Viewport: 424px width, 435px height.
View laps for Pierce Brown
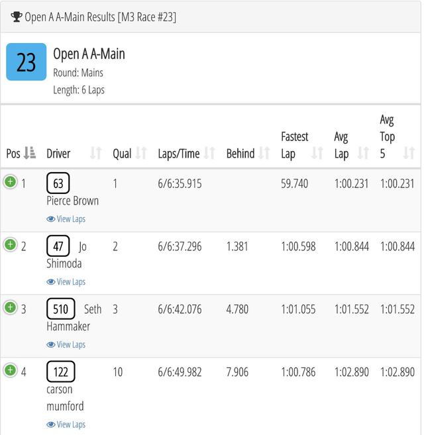pyautogui.click(x=66, y=219)
